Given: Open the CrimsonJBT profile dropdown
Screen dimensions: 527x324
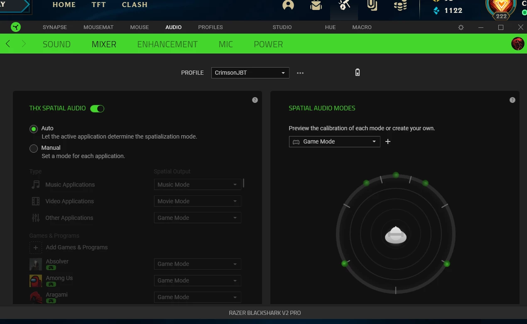Looking at the screenshot, I should click(250, 73).
